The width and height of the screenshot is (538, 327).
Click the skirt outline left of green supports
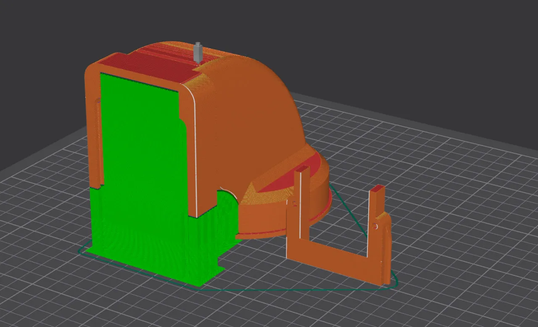pyautogui.click(x=82, y=251)
